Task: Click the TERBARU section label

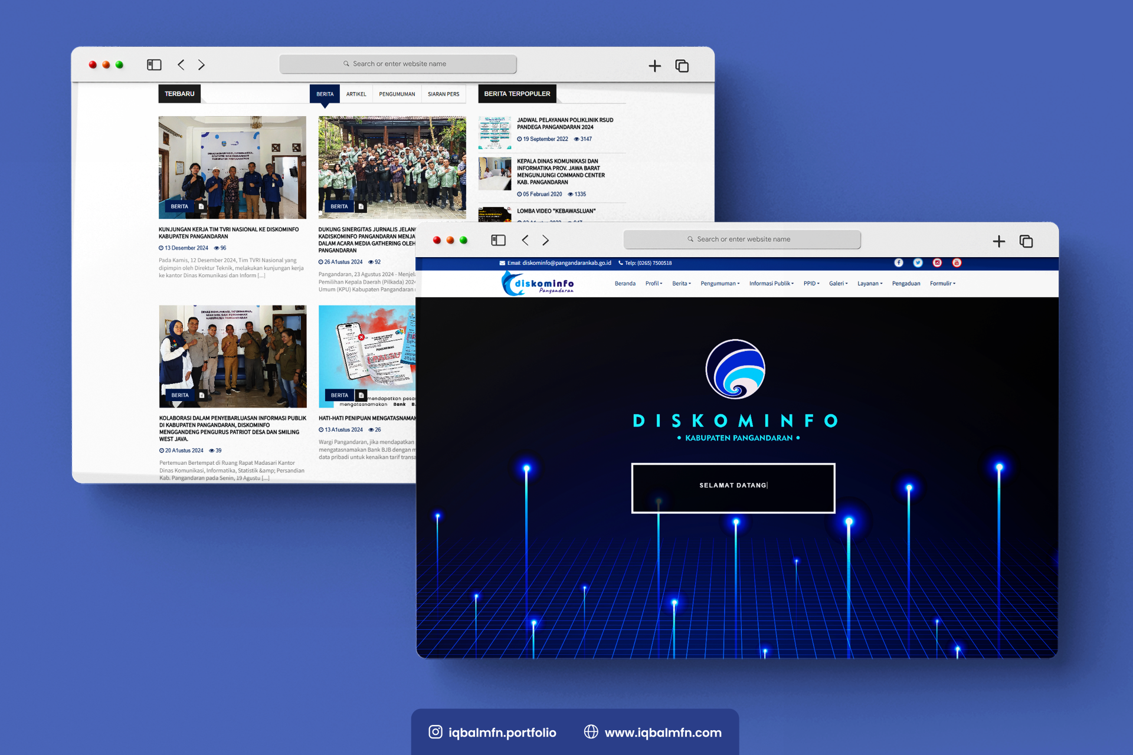Action: [x=179, y=94]
